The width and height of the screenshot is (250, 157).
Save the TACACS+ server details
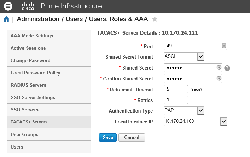(x=108, y=138)
